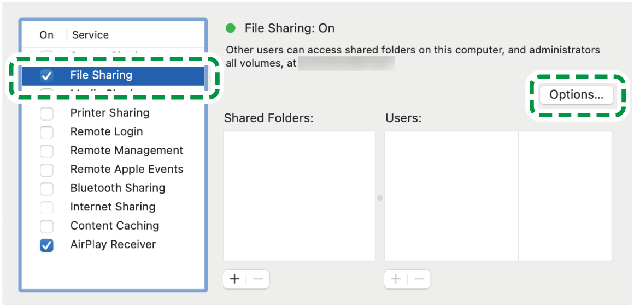Viewport: 634px width, 307px height.
Task: Click the plus button under Users list
Action: [x=396, y=279]
